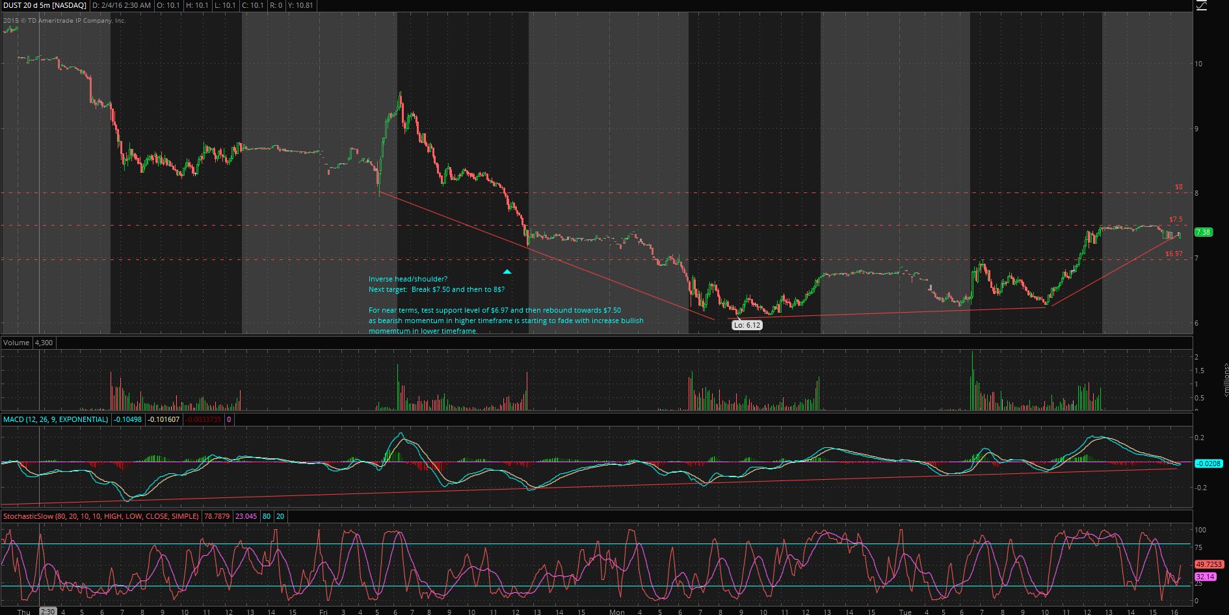
Task: Select the Volume study label
Action: click(16, 343)
